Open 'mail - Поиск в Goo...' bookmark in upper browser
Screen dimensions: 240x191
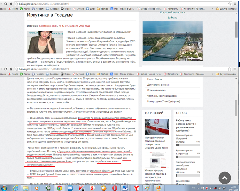click(x=122, y=9)
